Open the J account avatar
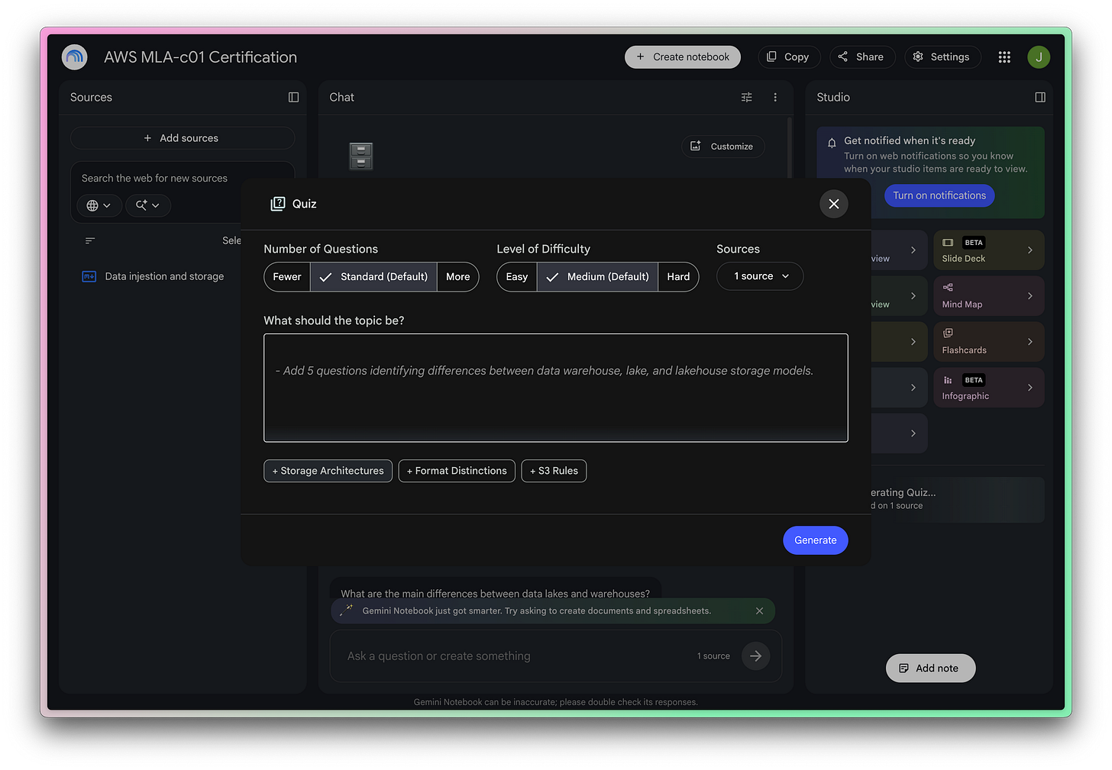The width and height of the screenshot is (1112, 770). pyautogui.click(x=1039, y=57)
